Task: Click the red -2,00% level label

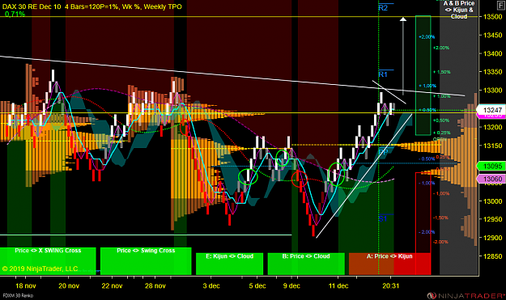Action: (x=440, y=242)
